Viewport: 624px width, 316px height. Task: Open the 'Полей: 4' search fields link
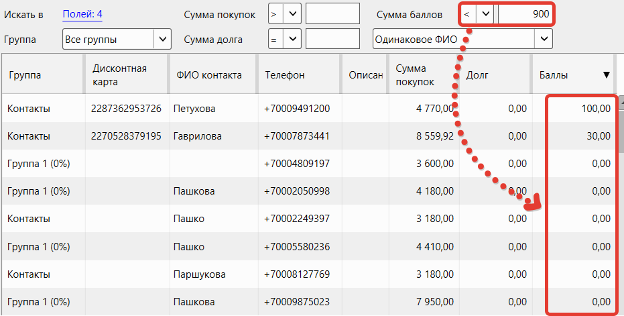(x=82, y=14)
